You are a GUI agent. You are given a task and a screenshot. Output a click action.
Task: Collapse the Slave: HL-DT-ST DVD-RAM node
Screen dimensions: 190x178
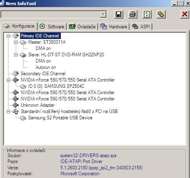tap(16, 55)
